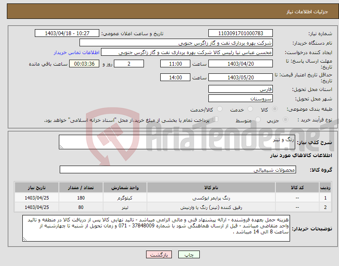Image resolution: width=339 pixels, height=266 pixels.
Task: Click the need number field 1103091701000783
Action: 241,33
